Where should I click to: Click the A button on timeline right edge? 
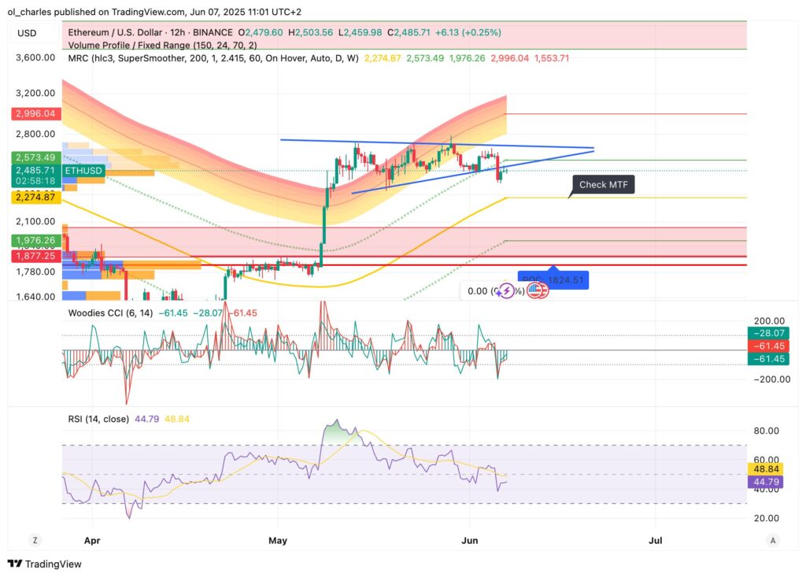point(771,541)
